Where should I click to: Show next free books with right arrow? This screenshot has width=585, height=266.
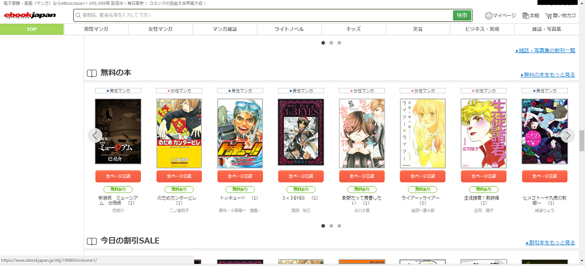click(568, 135)
